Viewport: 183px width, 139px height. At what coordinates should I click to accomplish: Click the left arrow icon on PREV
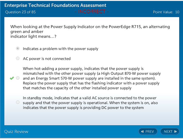pos(142,132)
